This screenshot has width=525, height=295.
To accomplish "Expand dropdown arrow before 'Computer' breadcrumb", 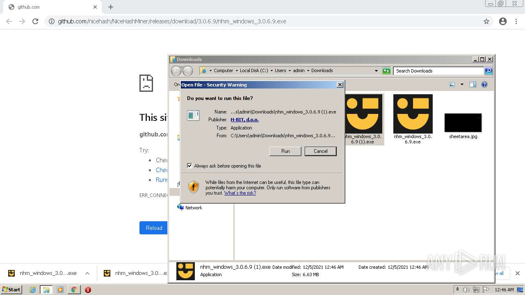I will [x=210, y=71].
